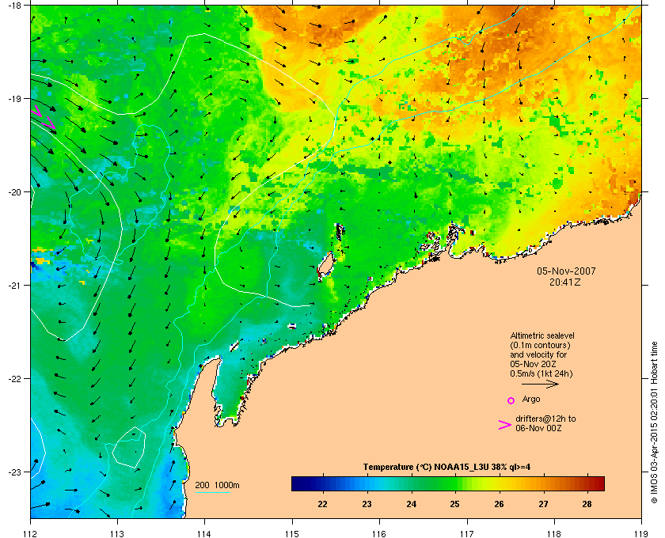Click the 0.5m/s velocity scale arrow
665x538 pixels.
pyautogui.click(x=540, y=384)
